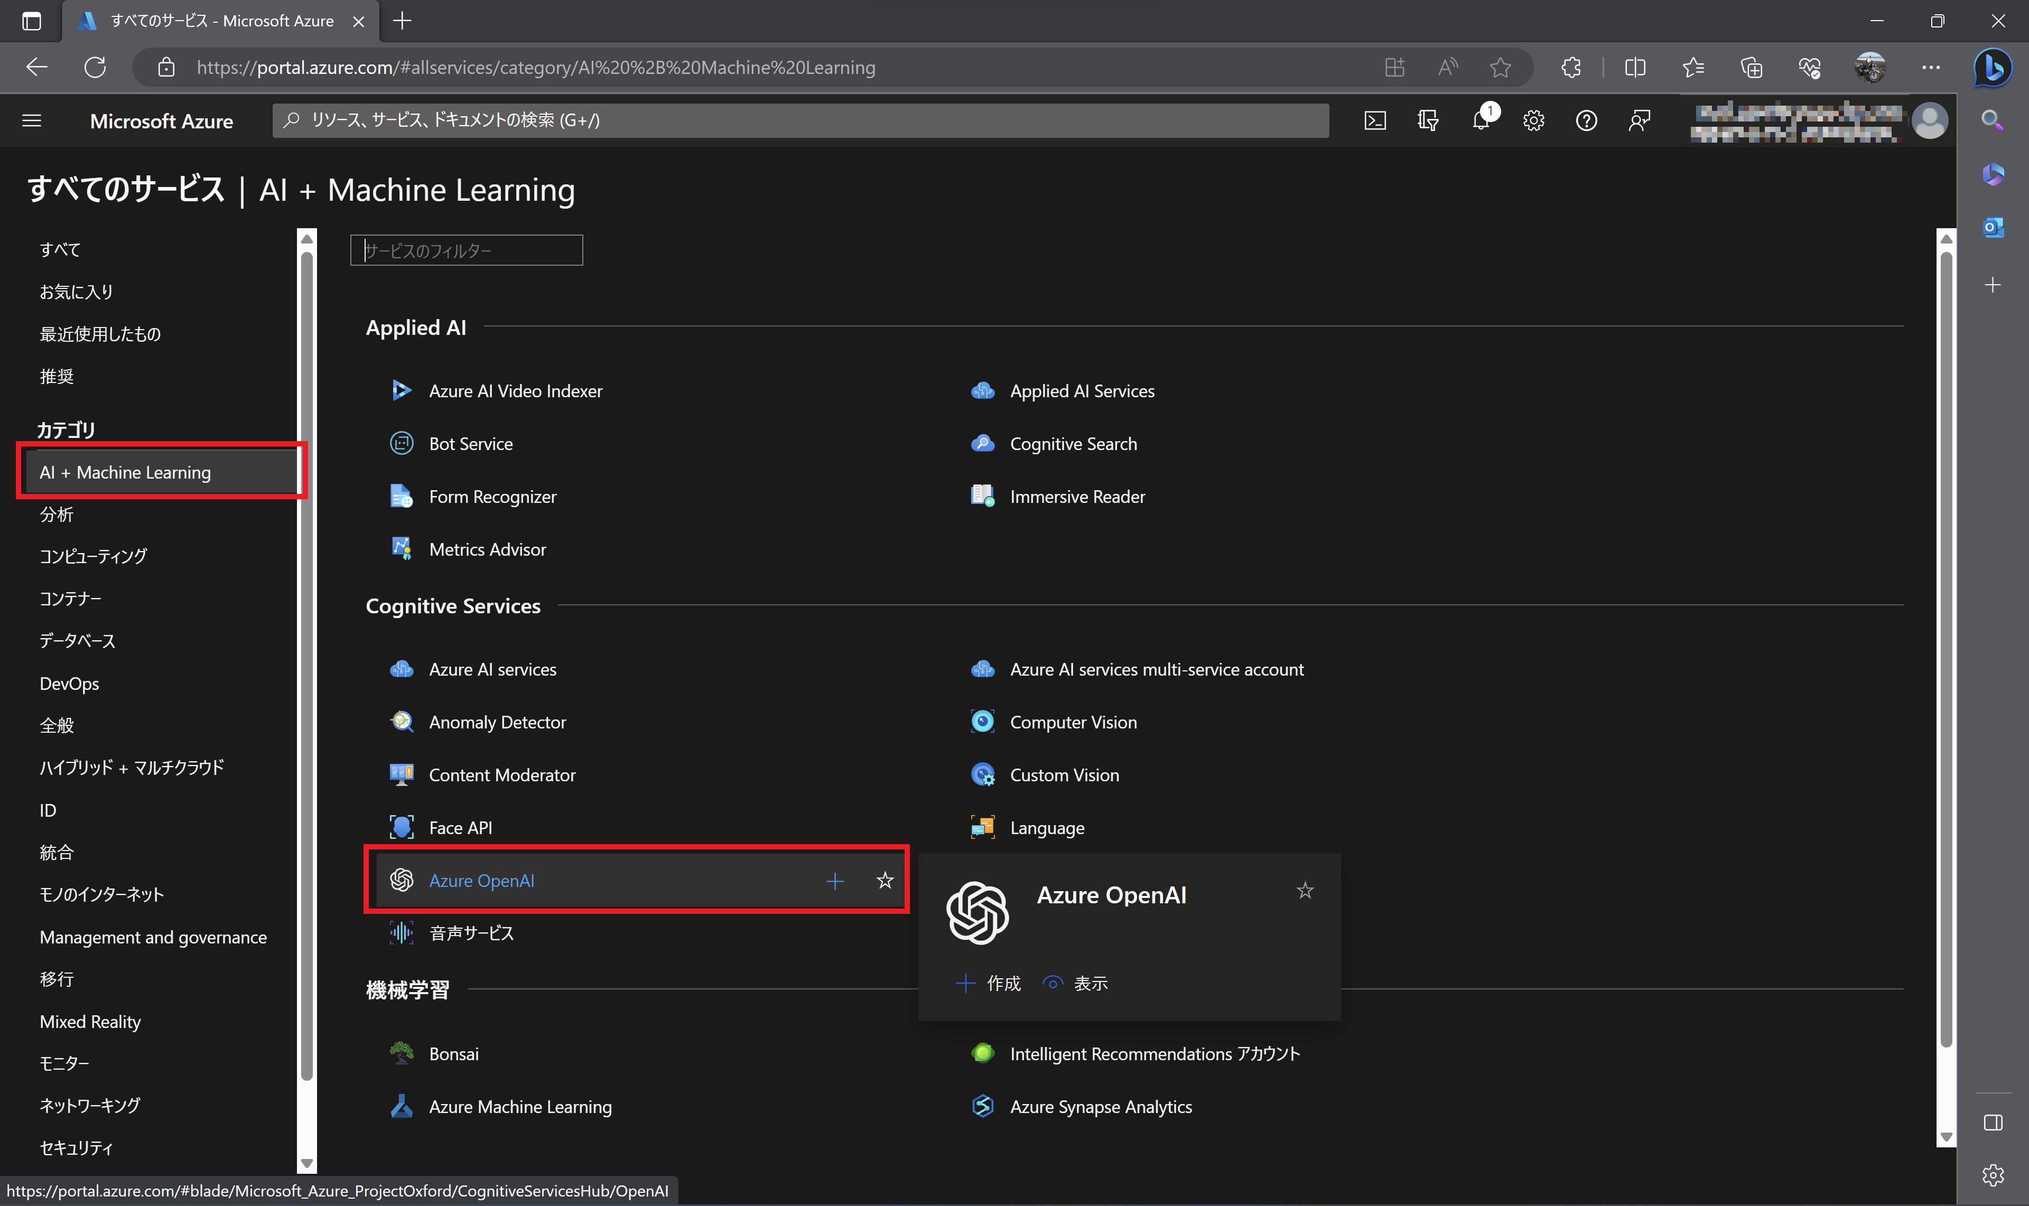This screenshot has height=1206, width=2029.
Task: Click the Language service icon
Action: pyautogui.click(x=983, y=827)
